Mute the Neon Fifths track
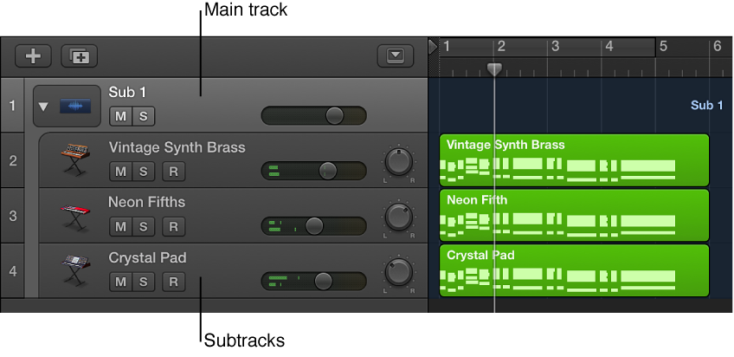 121,227
